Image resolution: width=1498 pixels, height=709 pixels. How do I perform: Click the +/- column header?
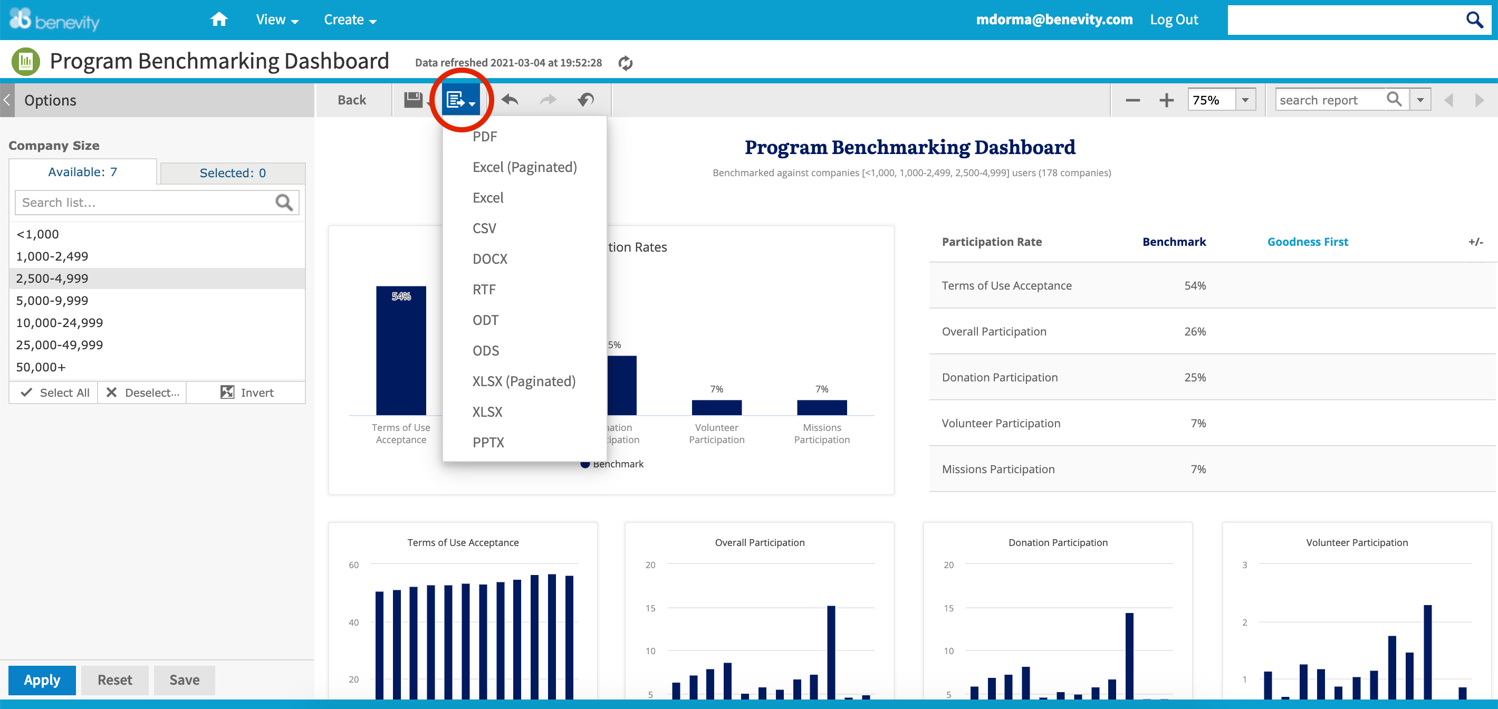click(1475, 242)
